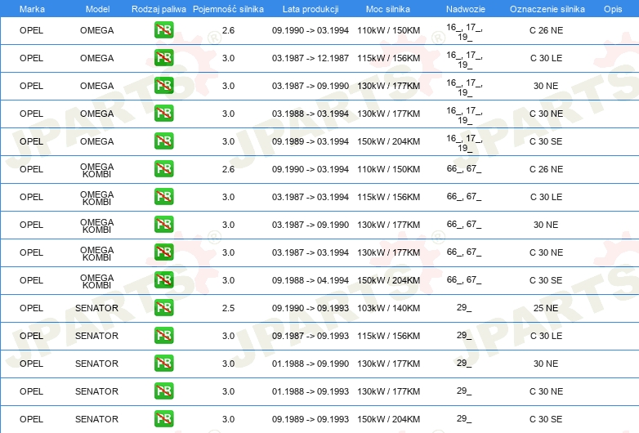Image resolution: width=639 pixels, height=433 pixels.
Task: Click the petrol fuel icon in the OMEGA 2.6 row
Action: tap(163, 30)
